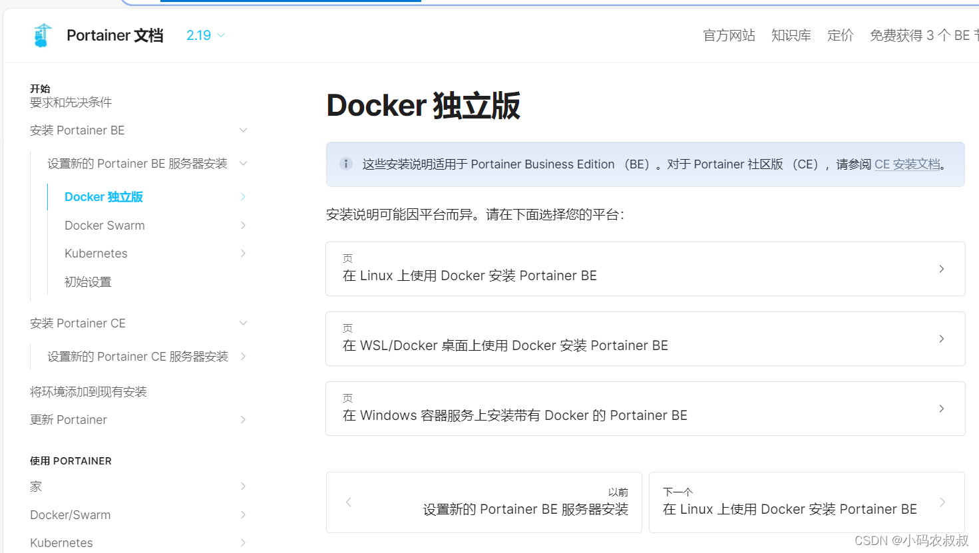Go to next page 在 Linux 上使用 Docker
979x553 pixels.
click(807, 502)
